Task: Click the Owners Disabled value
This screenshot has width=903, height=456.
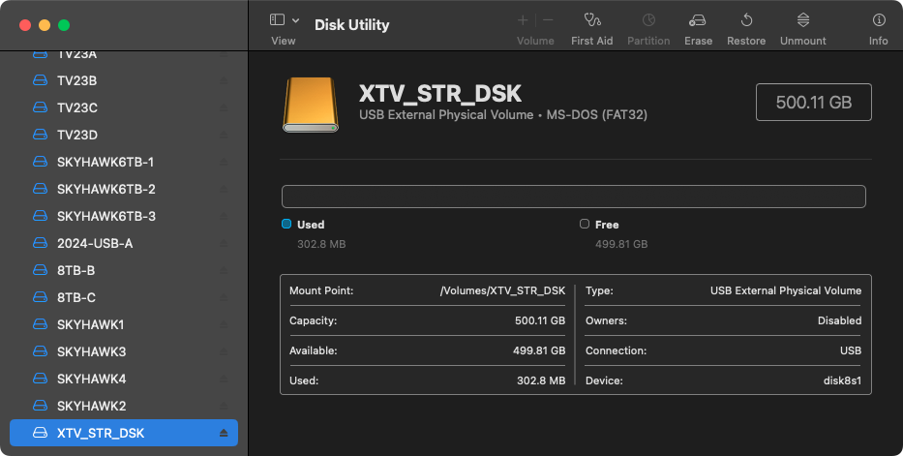Action: (840, 320)
